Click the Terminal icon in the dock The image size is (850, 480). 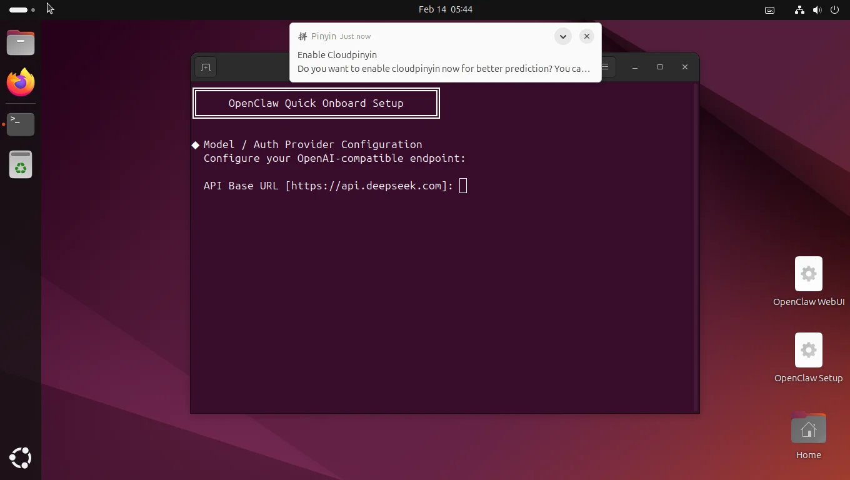(21, 124)
